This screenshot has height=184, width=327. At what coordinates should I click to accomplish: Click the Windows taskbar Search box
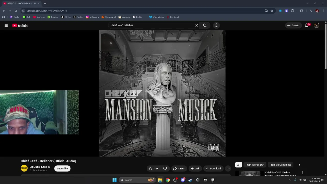coord(137,180)
